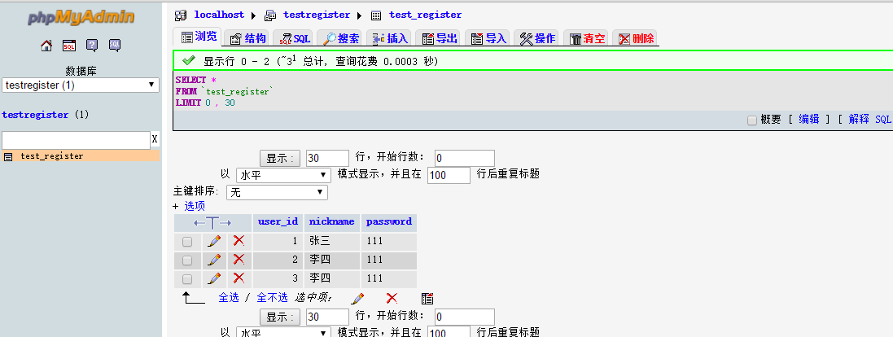Open the SQL query window icon in sidebar
The height and width of the screenshot is (337, 893).
pyautogui.click(x=69, y=46)
